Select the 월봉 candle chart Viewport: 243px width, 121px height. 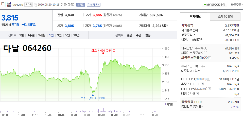click(x=148, y=35)
